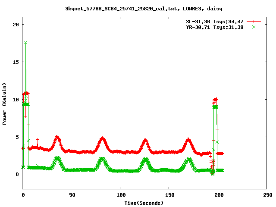Click the red legend line sample
This screenshot has height=207, width=276.
(254, 22)
